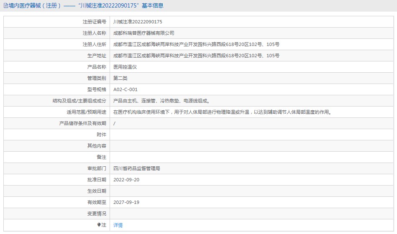Select the 注册人住所 address value
Image resolution: width=397 pixels, height=234 pixels.
point(196,44)
